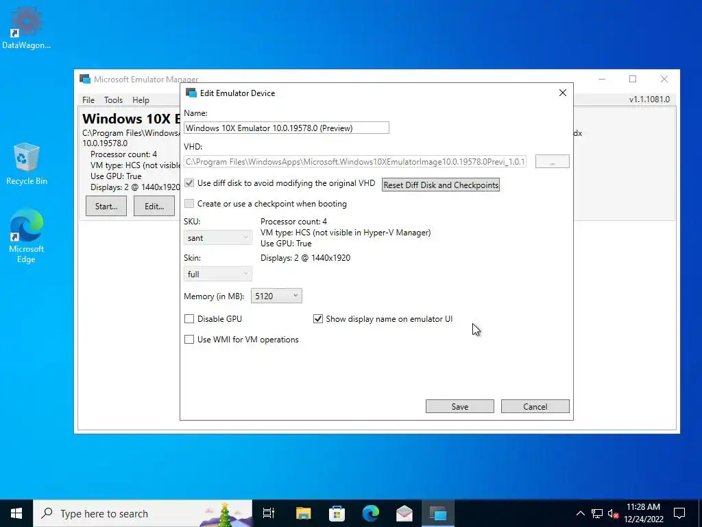Image resolution: width=702 pixels, height=527 pixels.
Task: Click 'Displays: 2 @ 1440x1920' text in dialog
Action: (x=305, y=258)
